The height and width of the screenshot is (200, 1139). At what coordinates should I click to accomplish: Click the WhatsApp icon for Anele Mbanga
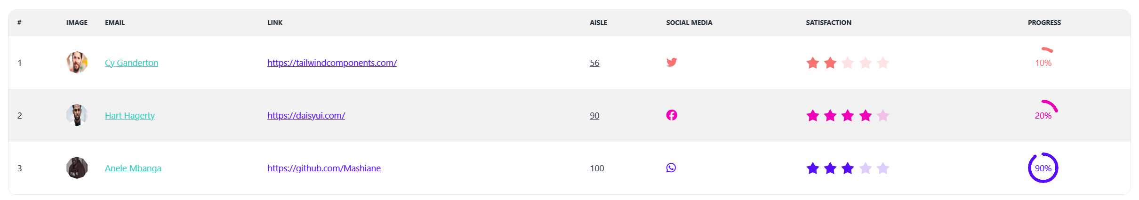671,168
